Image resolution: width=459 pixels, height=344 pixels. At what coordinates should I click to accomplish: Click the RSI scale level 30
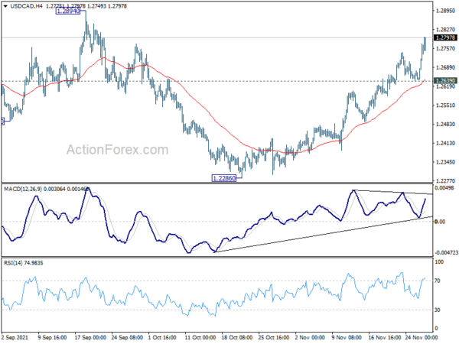438,310
